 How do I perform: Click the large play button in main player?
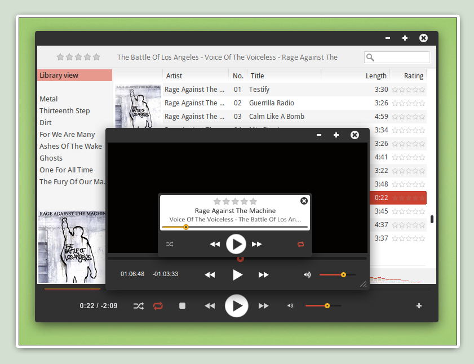tap(237, 305)
